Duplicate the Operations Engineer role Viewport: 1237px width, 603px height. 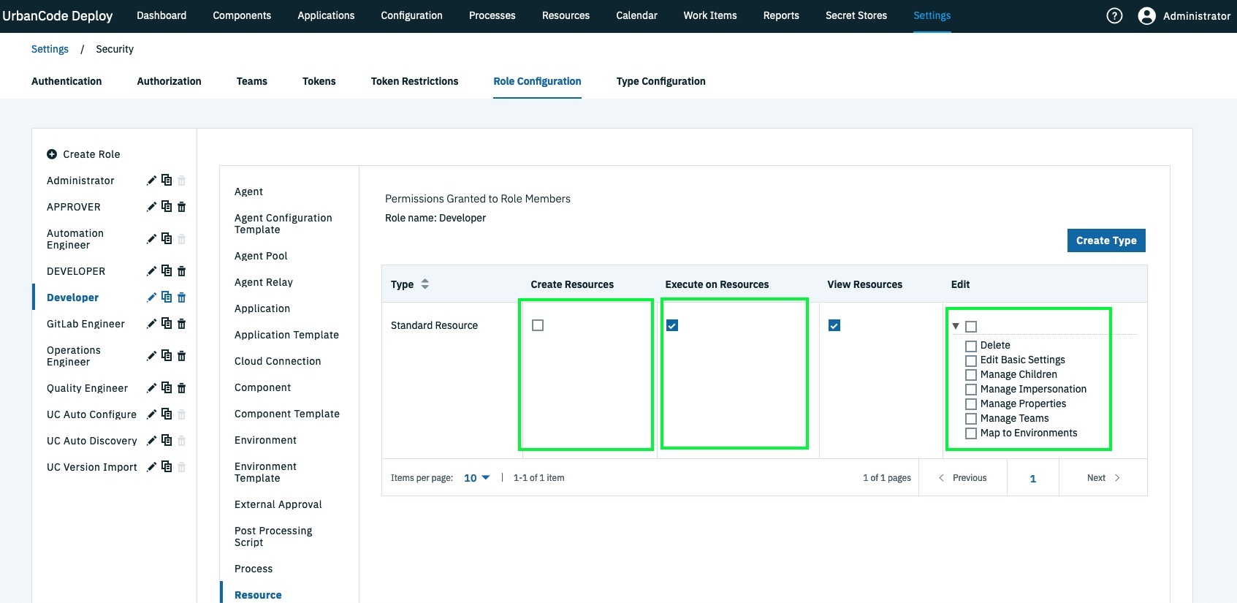tap(167, 355)
